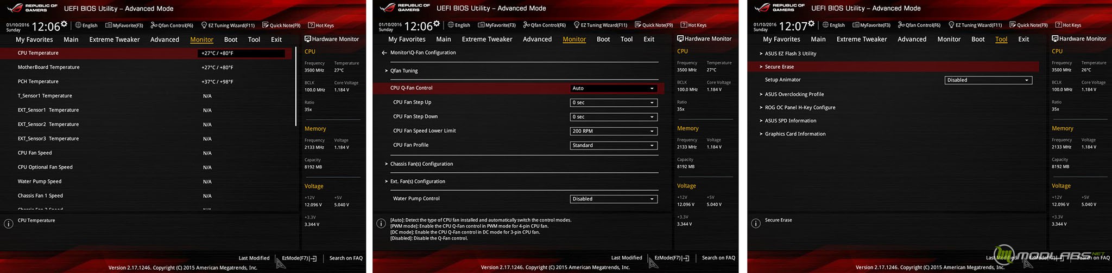Select My Favorites tab on Tool menu screen
Screen dimensions: 1112x273
[x=781, y=39]
